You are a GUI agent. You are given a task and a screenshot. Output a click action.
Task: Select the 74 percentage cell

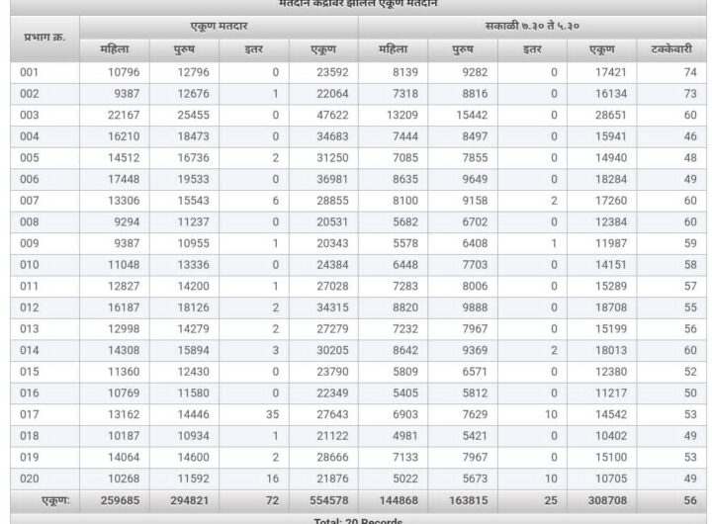click(689, 72)
